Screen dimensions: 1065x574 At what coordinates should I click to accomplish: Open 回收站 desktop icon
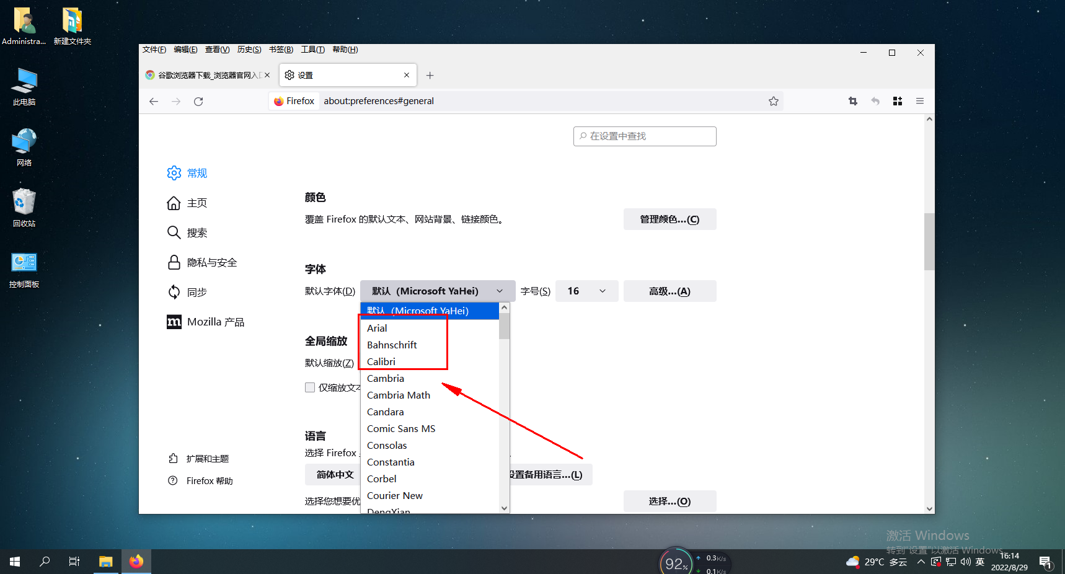(24, 208)
